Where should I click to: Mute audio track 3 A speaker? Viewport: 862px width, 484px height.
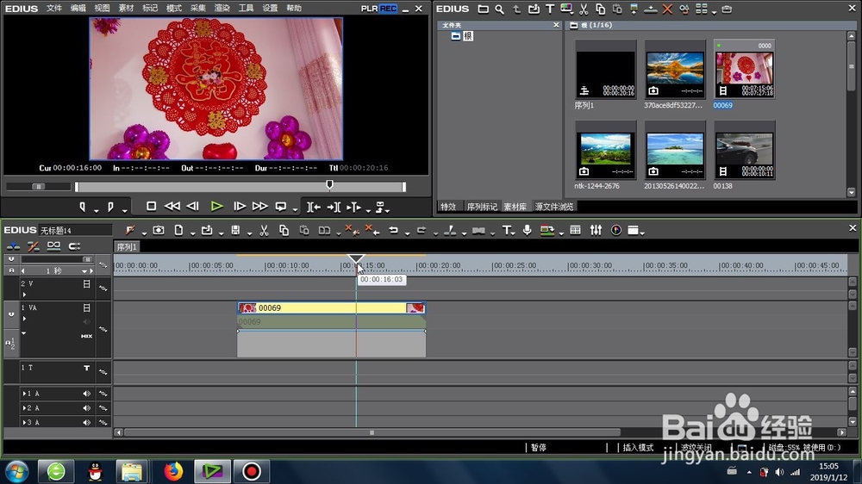click(87, 423)
